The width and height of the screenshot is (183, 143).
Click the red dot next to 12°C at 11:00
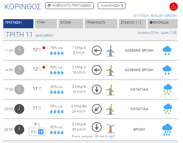[x=44, y=48]
